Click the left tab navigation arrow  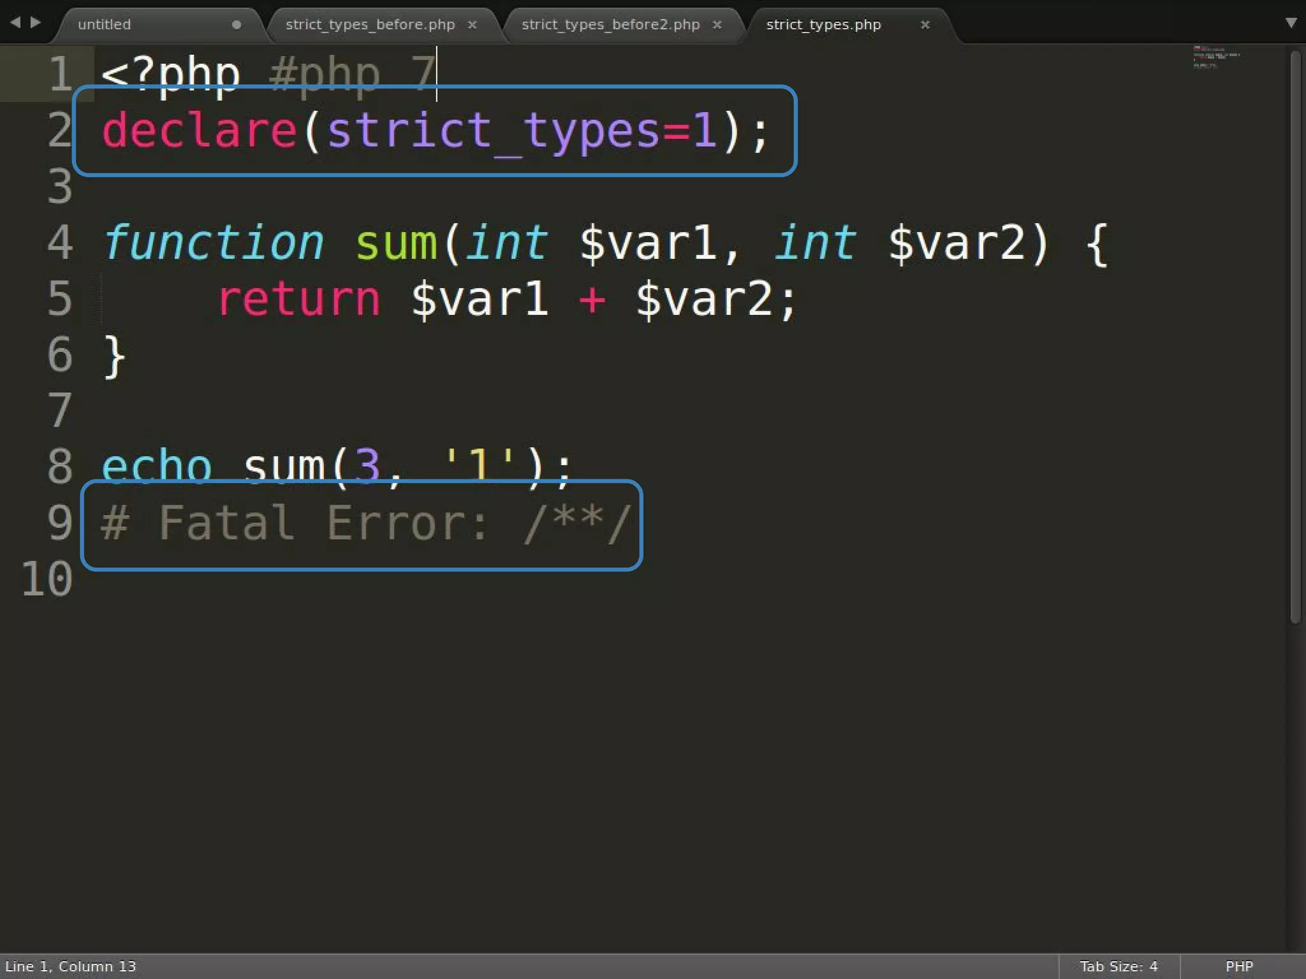pos(15,22)
